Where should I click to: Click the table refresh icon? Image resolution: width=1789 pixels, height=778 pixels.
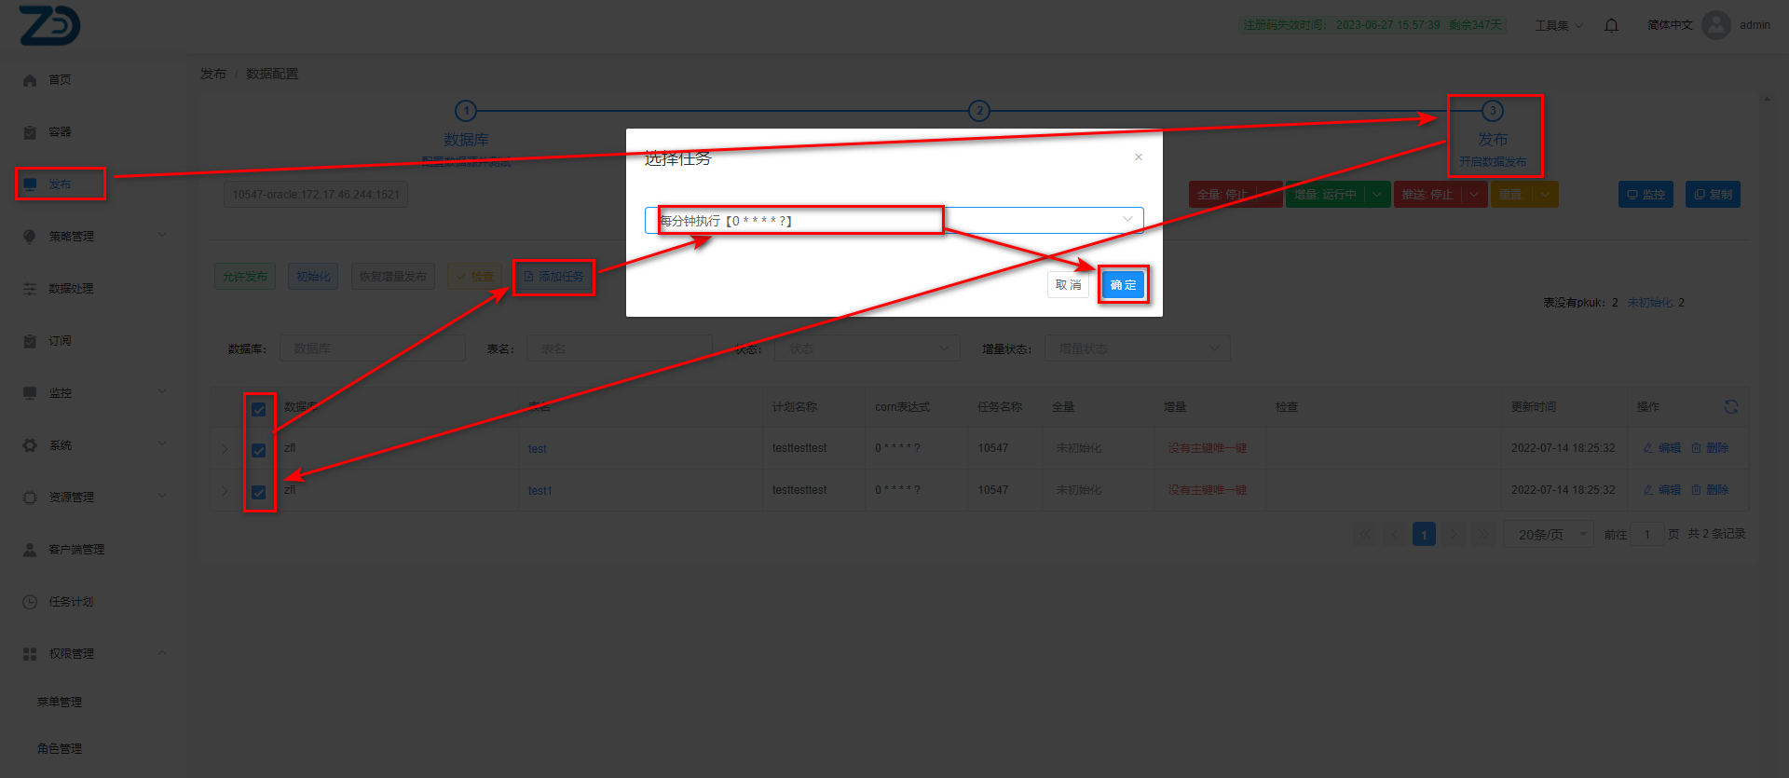1730,407
